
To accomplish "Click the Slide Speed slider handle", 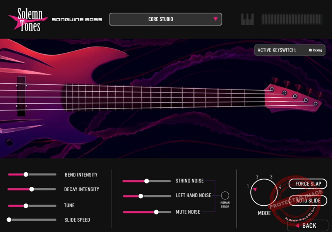I will tap(9, 220).
